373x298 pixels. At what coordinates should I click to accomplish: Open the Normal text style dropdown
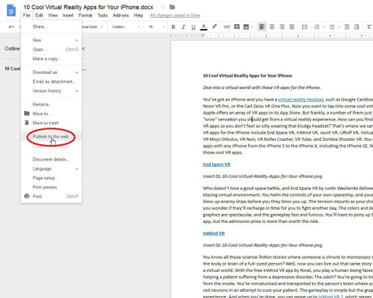pos(93,27)
